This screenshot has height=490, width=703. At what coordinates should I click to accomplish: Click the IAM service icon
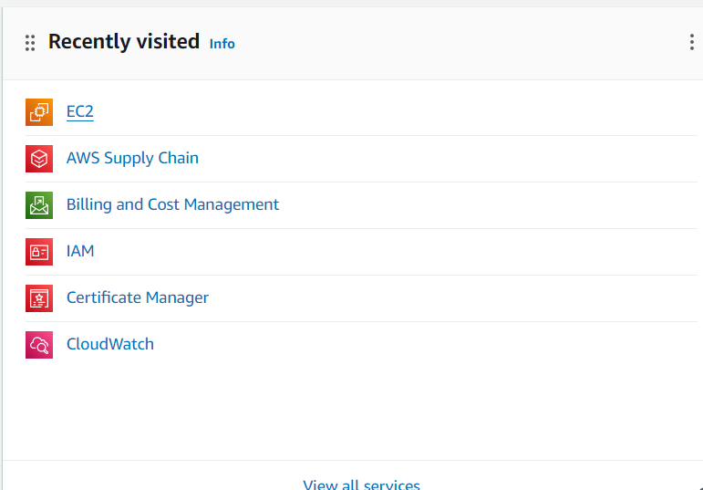[39, 252]
